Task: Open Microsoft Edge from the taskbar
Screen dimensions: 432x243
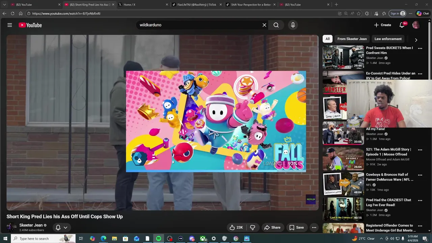Action: pyautogui.click(x=103, y=239)
